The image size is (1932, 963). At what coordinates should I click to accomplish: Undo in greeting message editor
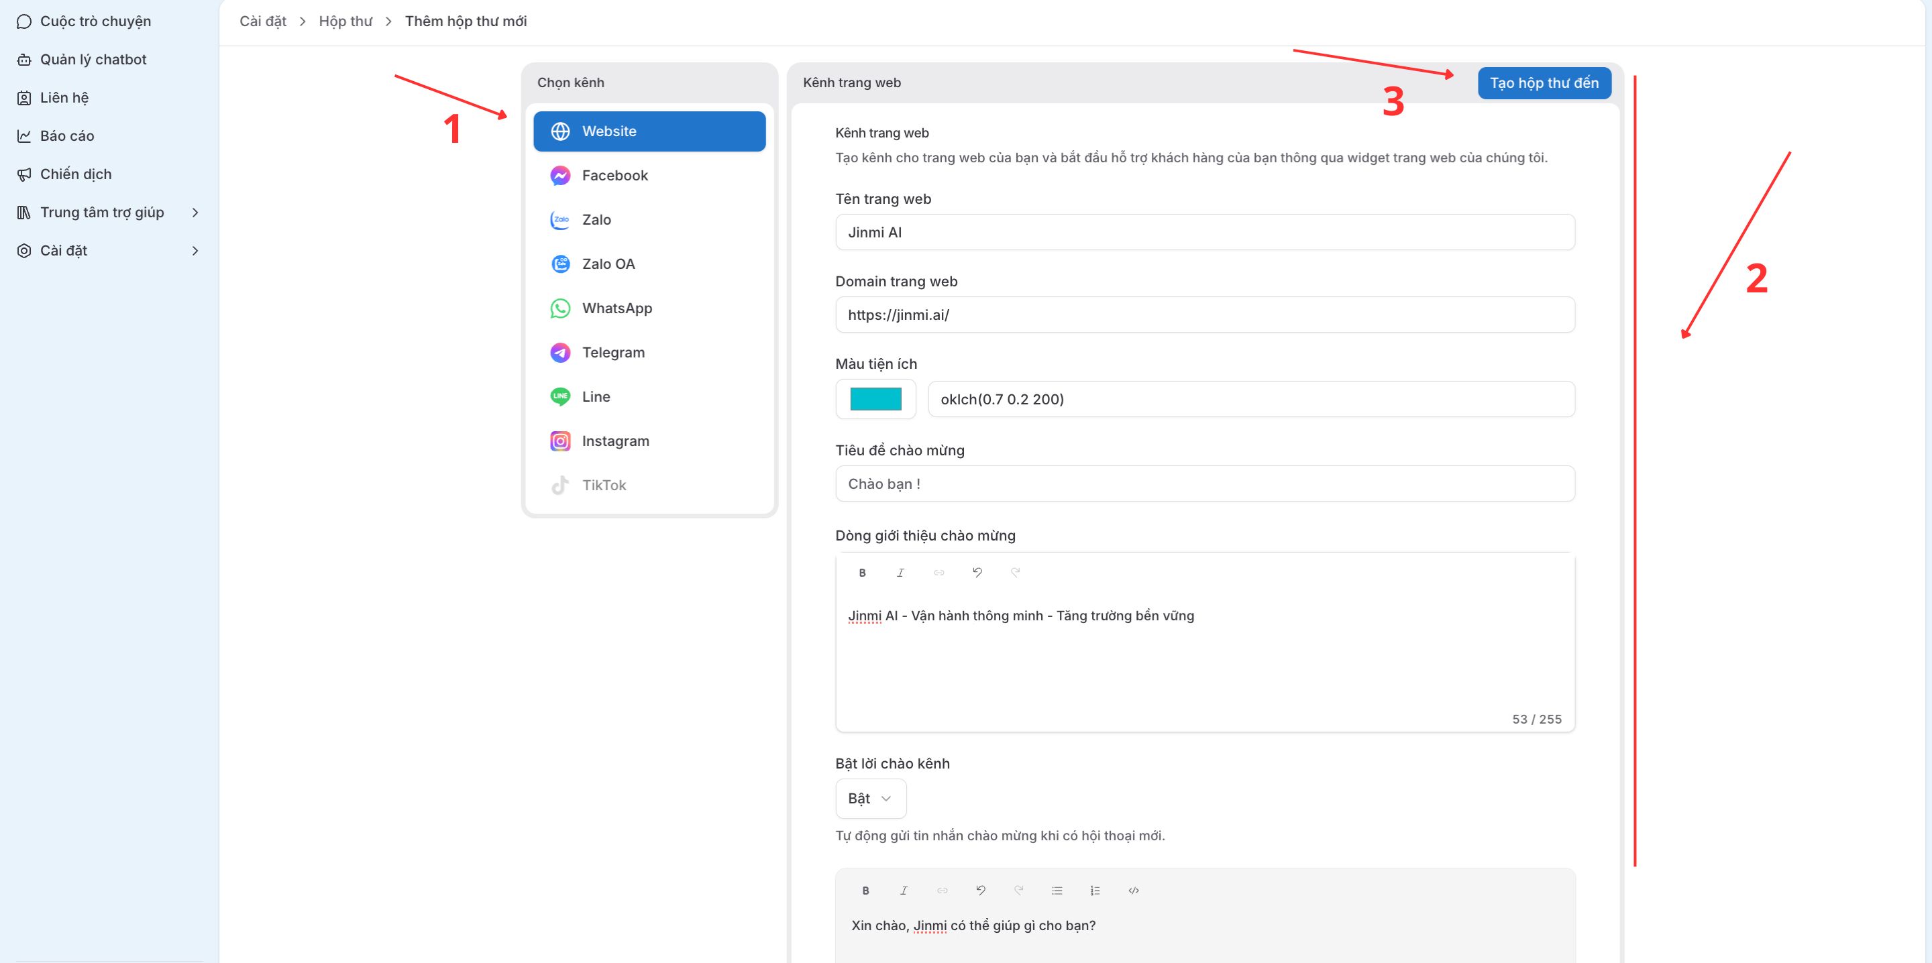(980, 891)
